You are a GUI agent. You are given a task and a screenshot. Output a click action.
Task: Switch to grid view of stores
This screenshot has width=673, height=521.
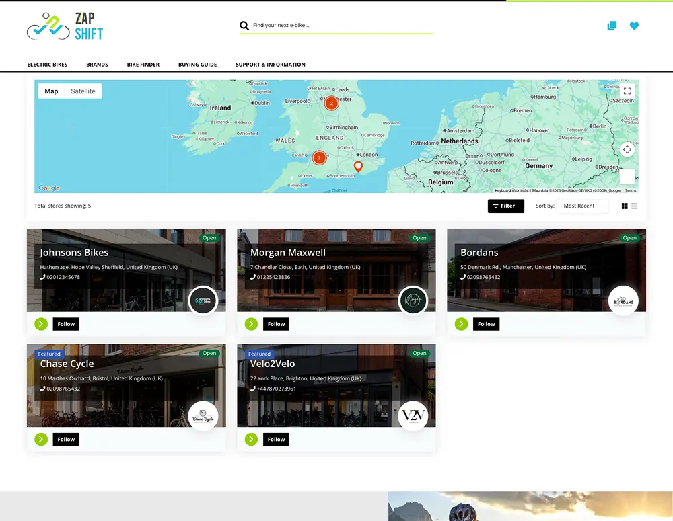(x=625, y=206)
